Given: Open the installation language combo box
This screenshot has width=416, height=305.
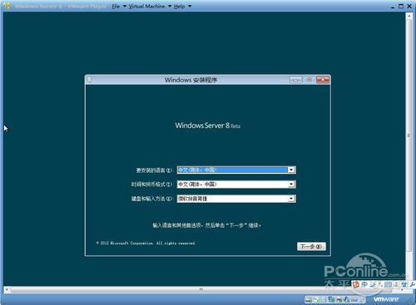Looking at the screenshot, I should pyautogui.click(x=236, y=170).
